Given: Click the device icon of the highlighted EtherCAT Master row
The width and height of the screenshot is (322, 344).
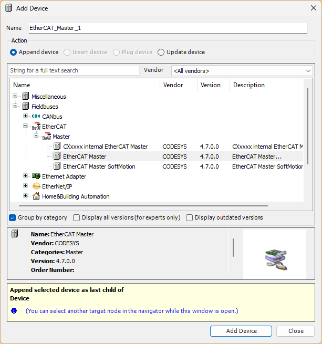Looking at the screenshot, I should (57, 156).
